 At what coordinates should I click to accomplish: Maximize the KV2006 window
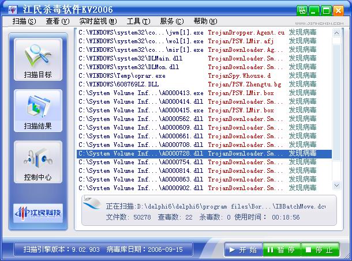pyautogui.click(x=326, y=10)
